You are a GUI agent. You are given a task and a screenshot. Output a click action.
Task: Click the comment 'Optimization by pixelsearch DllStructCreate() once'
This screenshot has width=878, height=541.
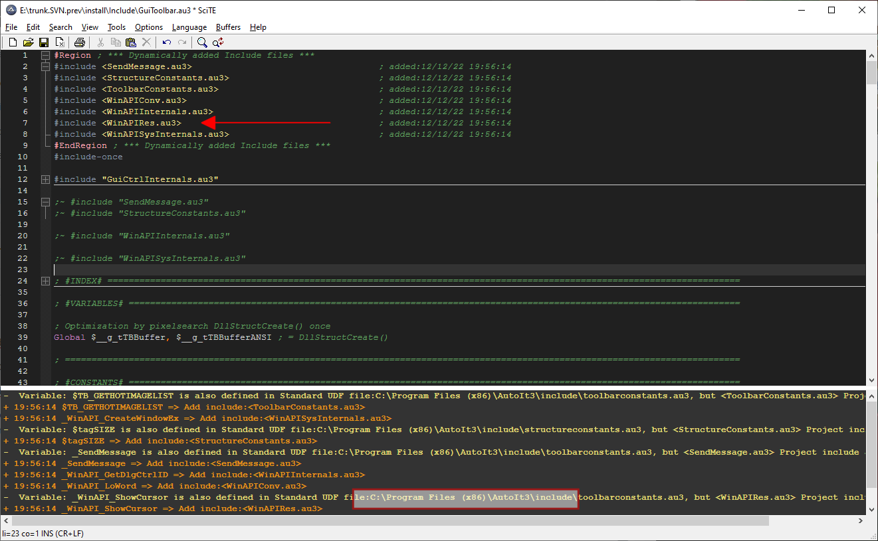point(197,327)
